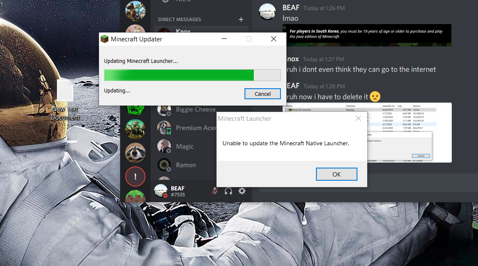Screen dimensions: 478x266
Task: Select the green creature server icon
Action: 135,110
